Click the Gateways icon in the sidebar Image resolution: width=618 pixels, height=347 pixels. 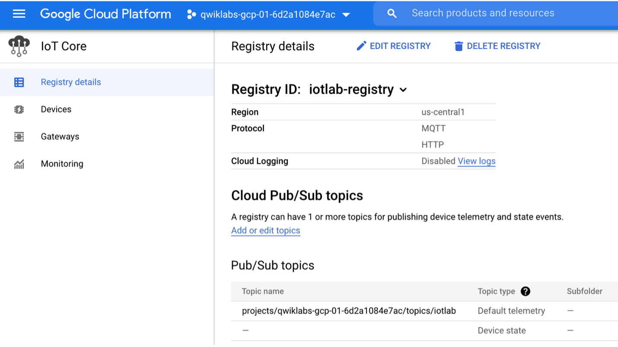[x=19, y=136]
